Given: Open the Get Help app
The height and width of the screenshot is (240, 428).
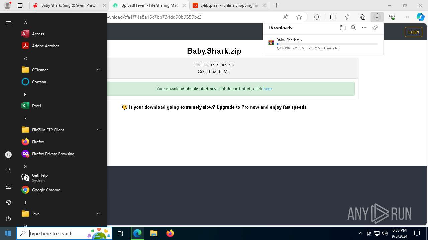Looking at the screenshot, I should tap(60, 178).
